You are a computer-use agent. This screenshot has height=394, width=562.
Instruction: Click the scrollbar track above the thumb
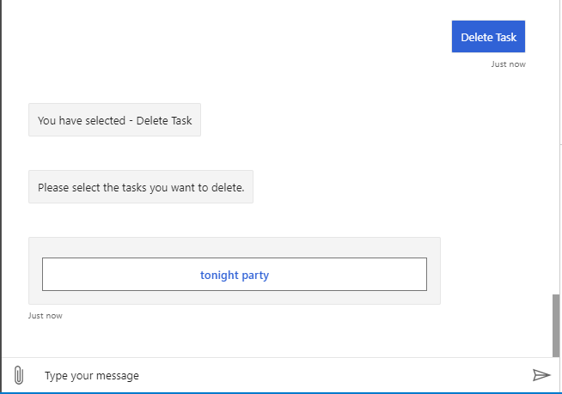pyautogui.click(x=556, y=146)
